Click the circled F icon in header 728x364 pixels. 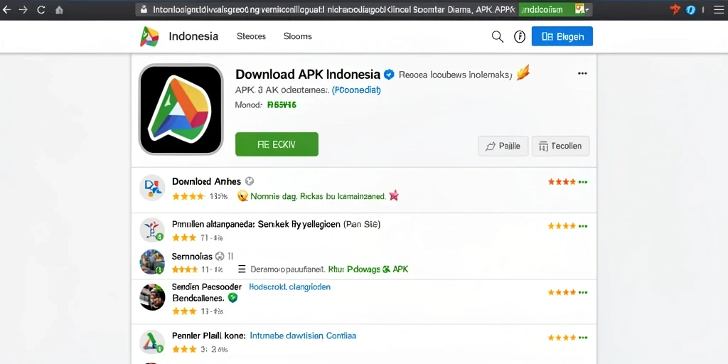coord(520,37)
